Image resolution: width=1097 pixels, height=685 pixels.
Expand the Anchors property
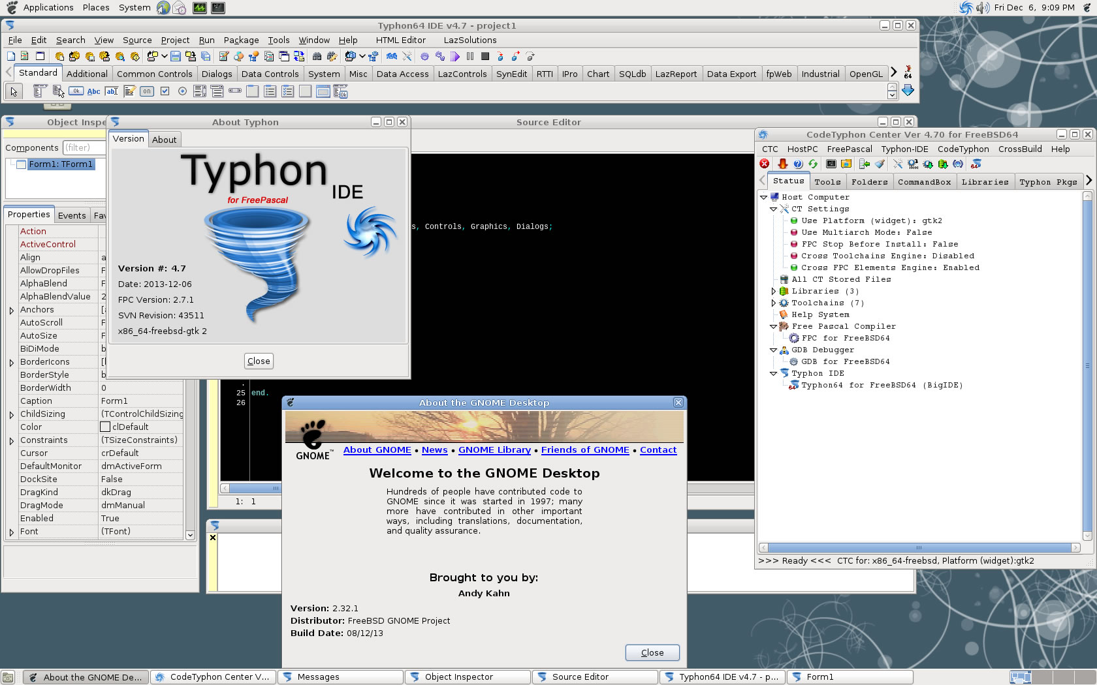(x=12, y=311)
